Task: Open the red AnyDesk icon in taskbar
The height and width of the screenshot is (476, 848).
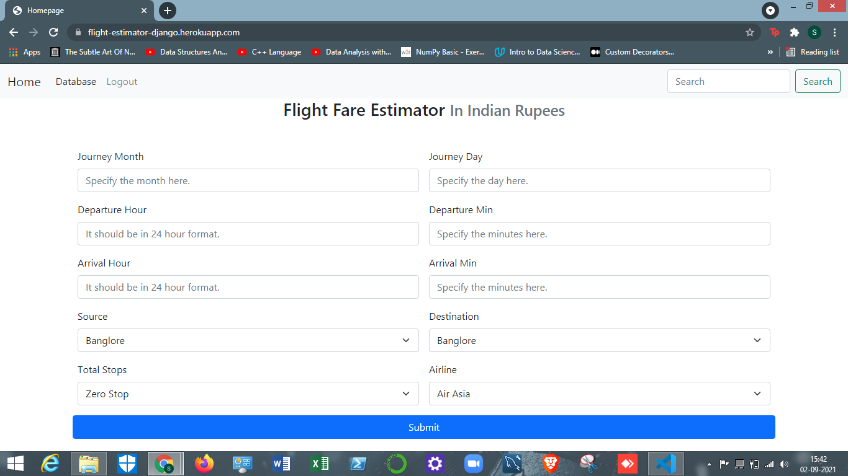Action: [x=628, y=463]
